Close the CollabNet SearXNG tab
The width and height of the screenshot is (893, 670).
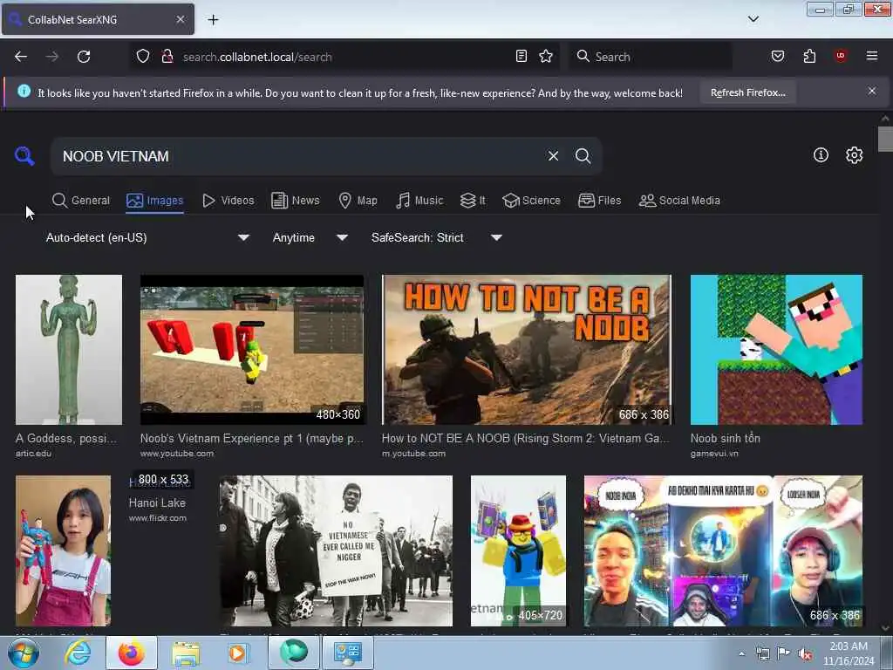[180, 19]
